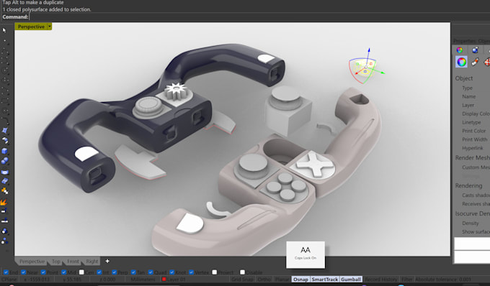Add a new viewport tab with plus button
The width and height of the screenshot is (490, 286).
point(107,261)
